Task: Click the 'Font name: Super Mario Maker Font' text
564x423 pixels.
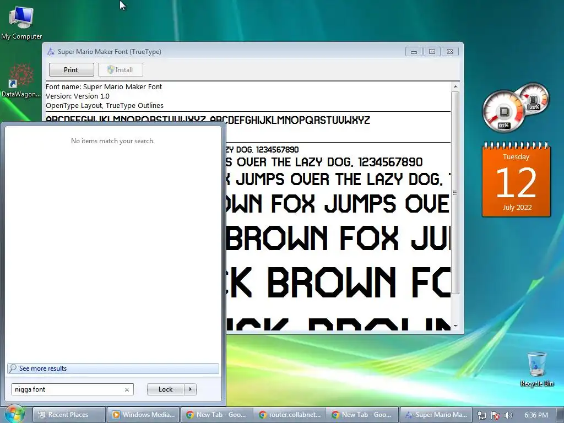Action: pyautogui.click(x=104, y=86)
